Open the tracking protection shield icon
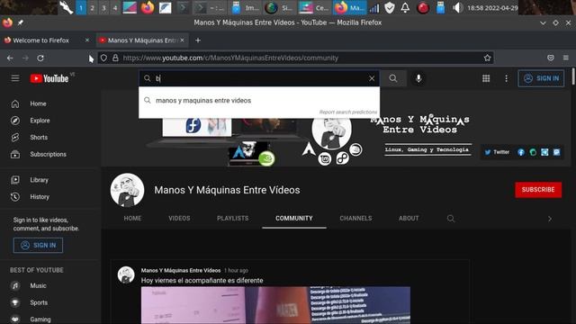Viewport: 576px width, 324px height. coord(104,58)
